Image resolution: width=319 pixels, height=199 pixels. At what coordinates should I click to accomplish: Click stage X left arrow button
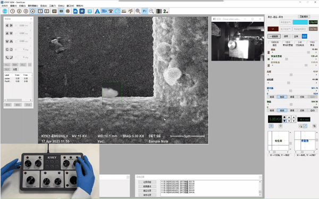coord(7,25)
